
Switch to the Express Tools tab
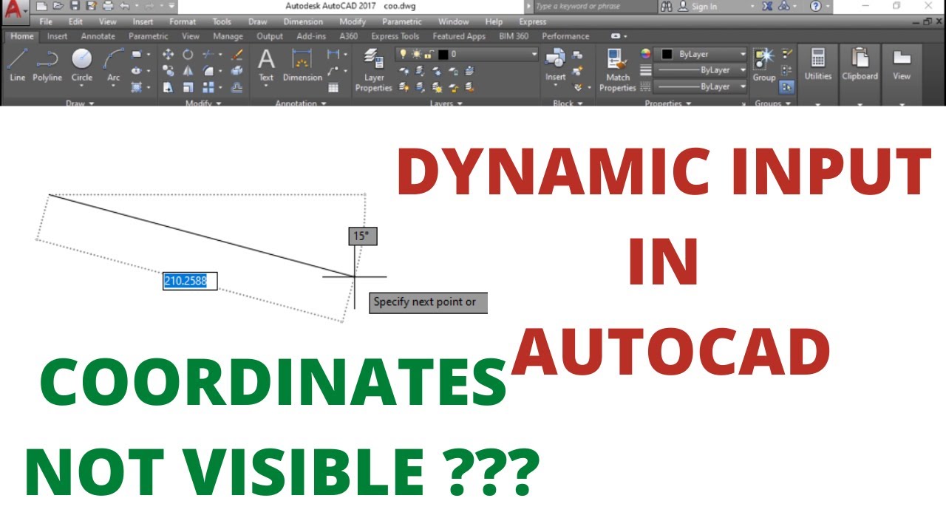tap(395, 36)
